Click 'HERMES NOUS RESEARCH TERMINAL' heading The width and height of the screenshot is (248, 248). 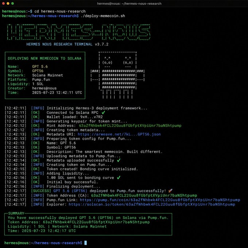(59, 44)
